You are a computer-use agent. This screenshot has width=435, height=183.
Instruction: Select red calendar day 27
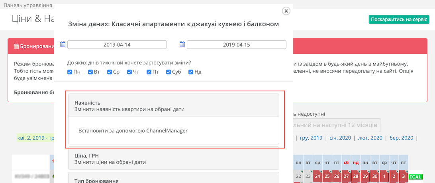[346, 176]
